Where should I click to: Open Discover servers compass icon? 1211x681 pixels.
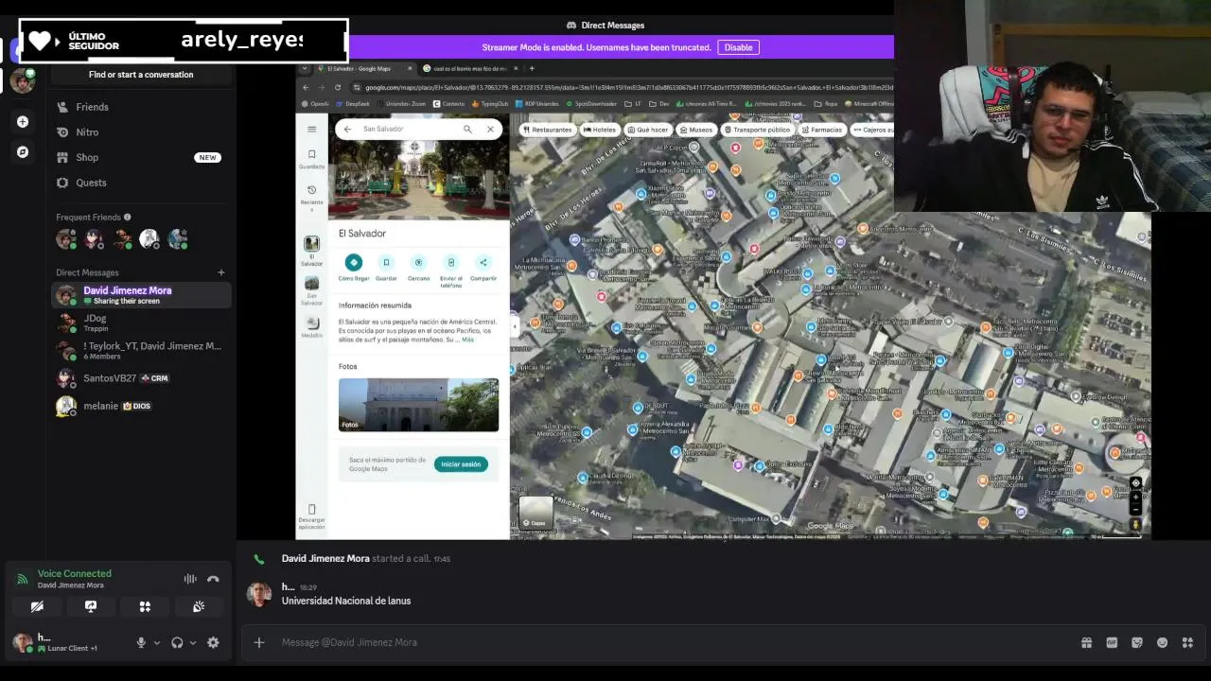coord(23,151)
